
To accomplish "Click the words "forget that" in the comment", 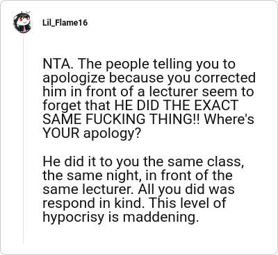I will pyautogui.click(x=76, y=105).
